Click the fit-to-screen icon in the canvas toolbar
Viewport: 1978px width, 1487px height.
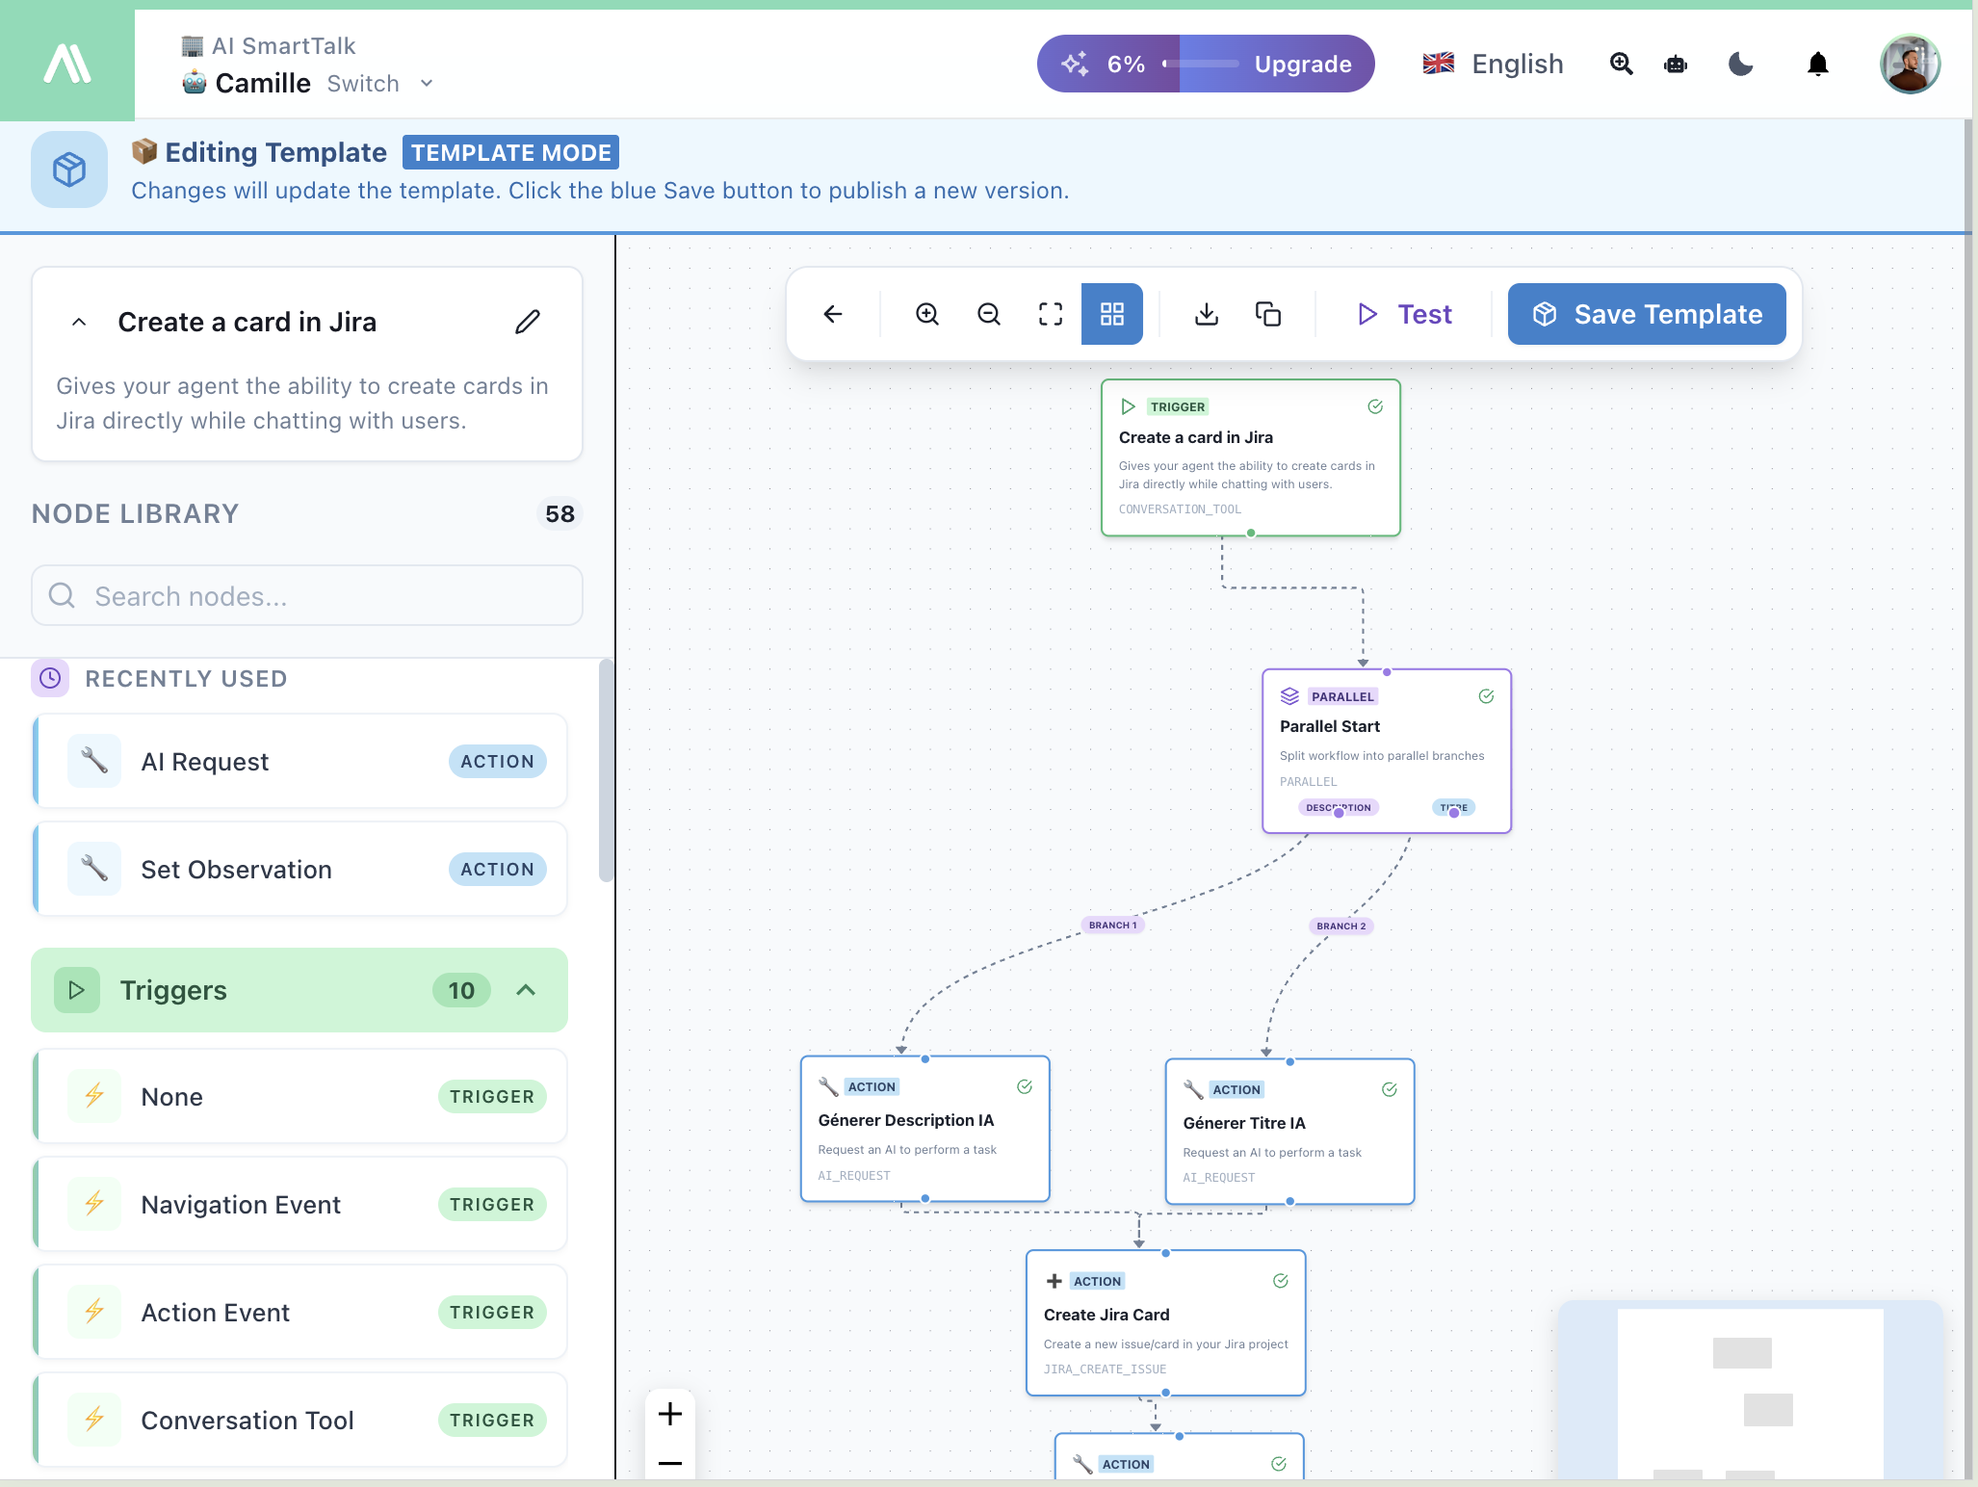(1050, 314)
